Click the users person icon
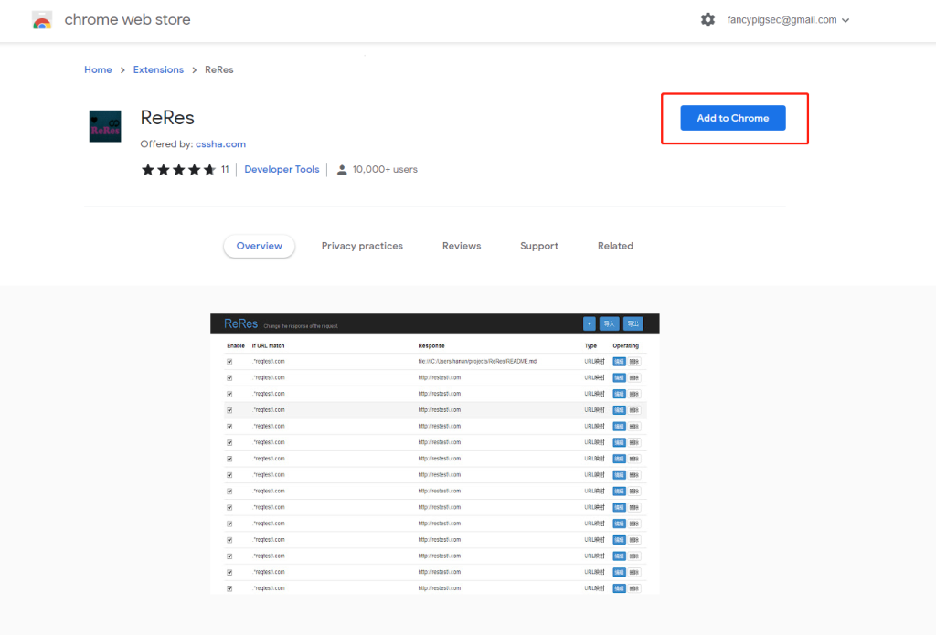 (x=342, y=170)
